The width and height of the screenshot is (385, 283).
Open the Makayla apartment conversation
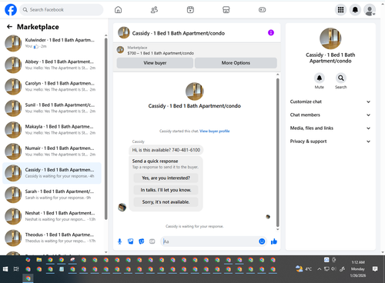click(x=52, y=130)
